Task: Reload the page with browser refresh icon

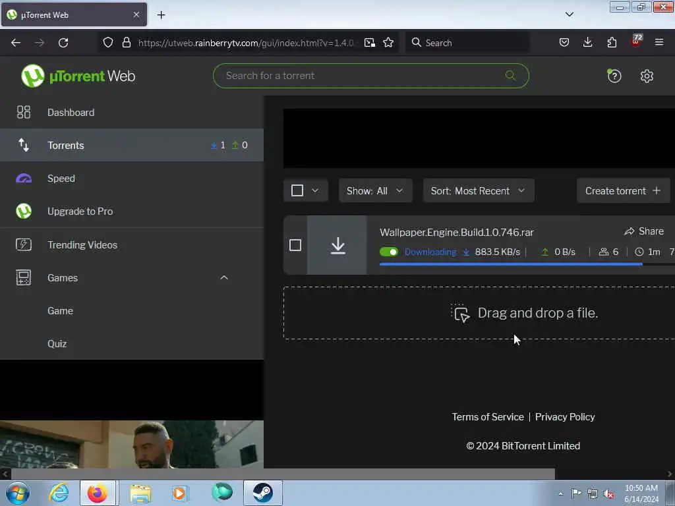Action: [63, 43]
